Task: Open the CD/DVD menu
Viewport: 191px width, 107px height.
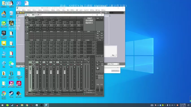Action: click(x=86, y=10)
